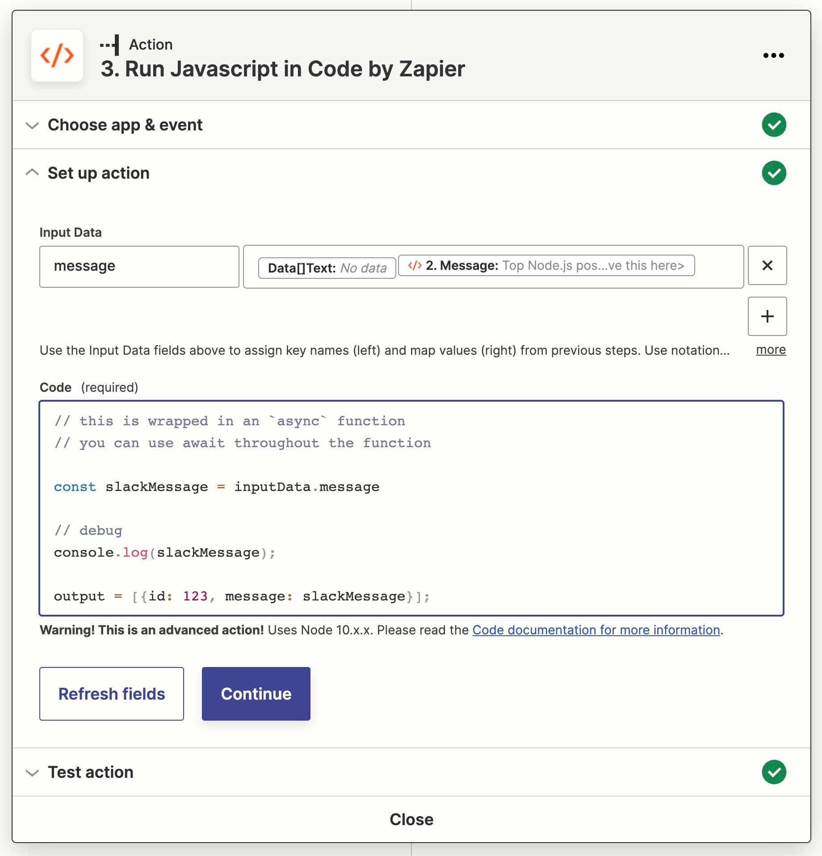This screenshot has width=822, height=856.
Task: Click inside the Code editor field
Action: click(411, 508)
